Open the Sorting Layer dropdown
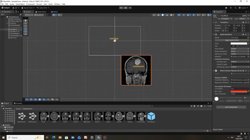Screen dimensions: 250x140 click(240, 61)
